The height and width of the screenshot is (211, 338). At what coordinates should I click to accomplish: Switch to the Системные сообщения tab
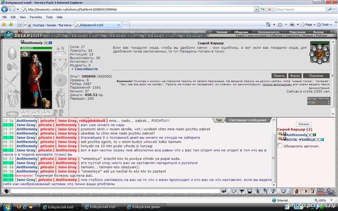click(x=248, y=120)
